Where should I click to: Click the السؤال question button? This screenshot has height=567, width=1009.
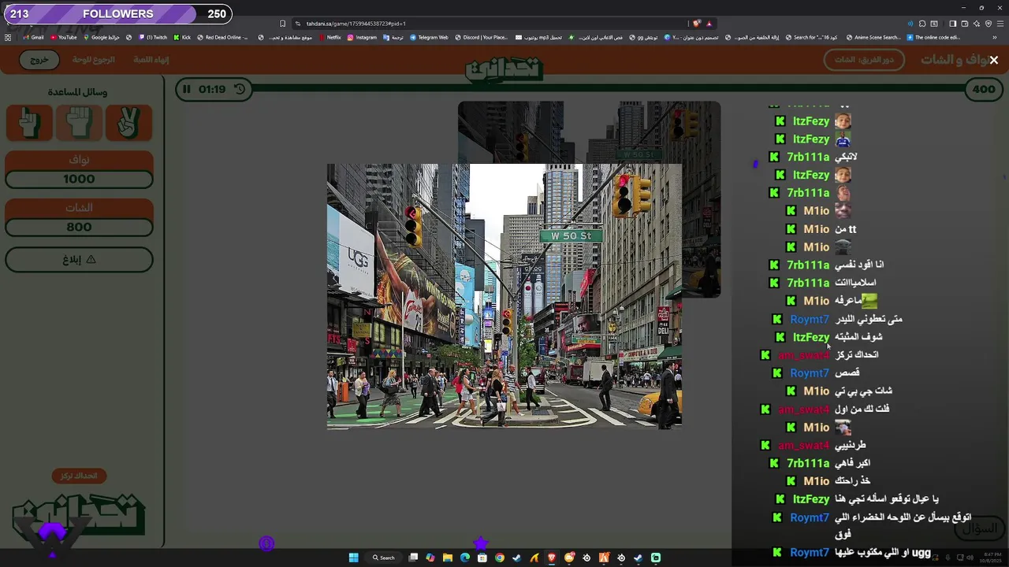[980, 528]
